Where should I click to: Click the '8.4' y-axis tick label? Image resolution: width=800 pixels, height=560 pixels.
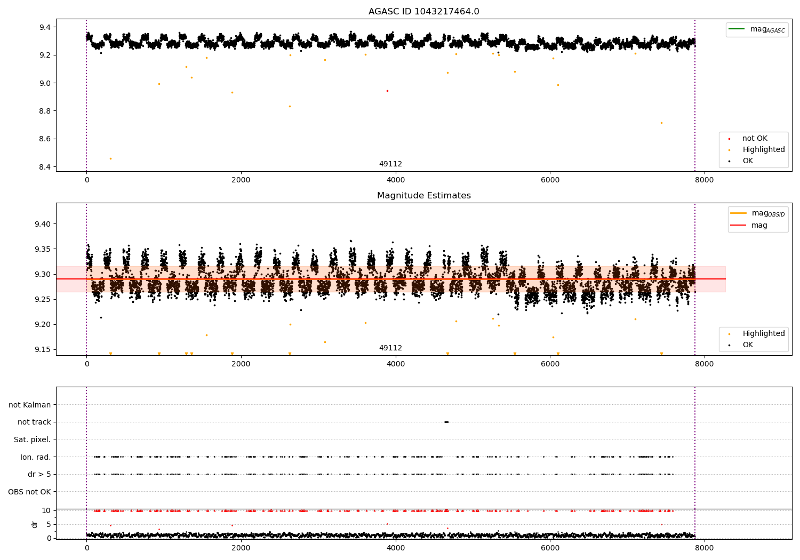tap(45, 167)
